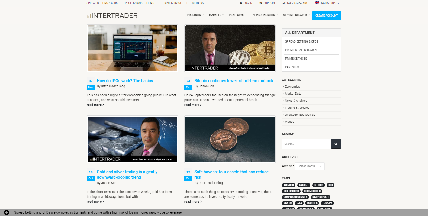This screenshot has width=428, height=216.
Task: Select the Economics category
Action: (292, 87)
